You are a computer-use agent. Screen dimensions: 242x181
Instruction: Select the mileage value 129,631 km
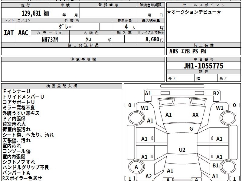coord(35,13)
